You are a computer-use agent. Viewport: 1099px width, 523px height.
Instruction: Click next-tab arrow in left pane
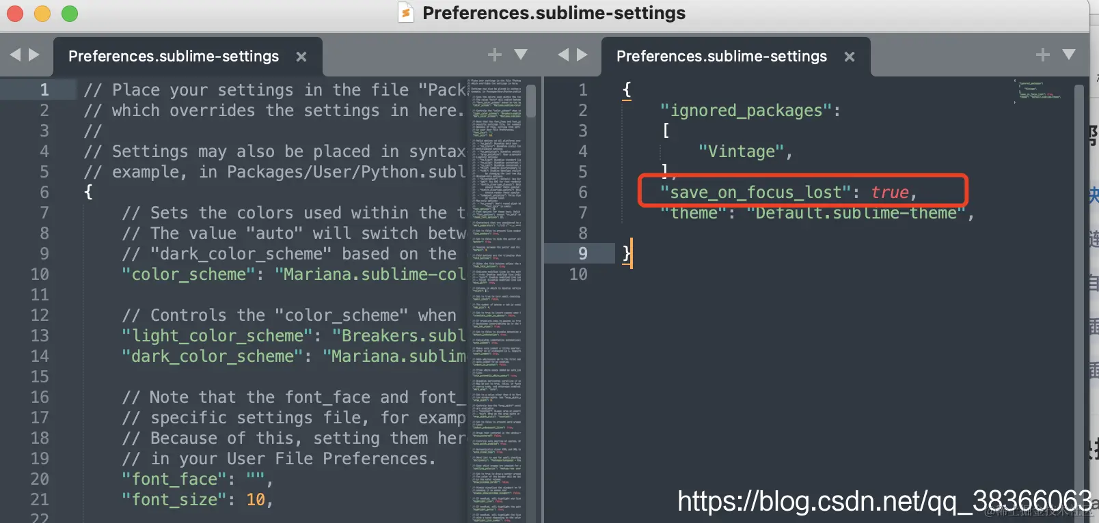click(x=34, y=55)
